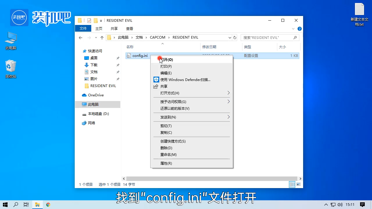This screenshot has height=209, width=372.
Task: Open the volume control in system tray
Action: coord(341,205)
